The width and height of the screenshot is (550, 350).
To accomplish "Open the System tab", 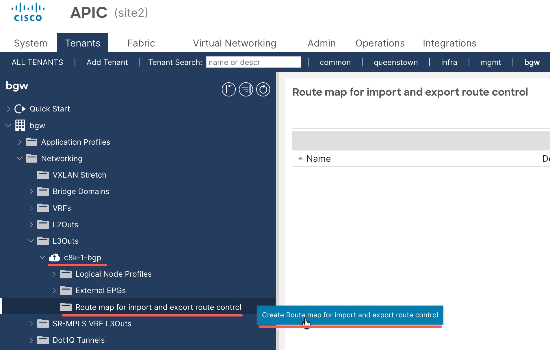I will 31,43.
